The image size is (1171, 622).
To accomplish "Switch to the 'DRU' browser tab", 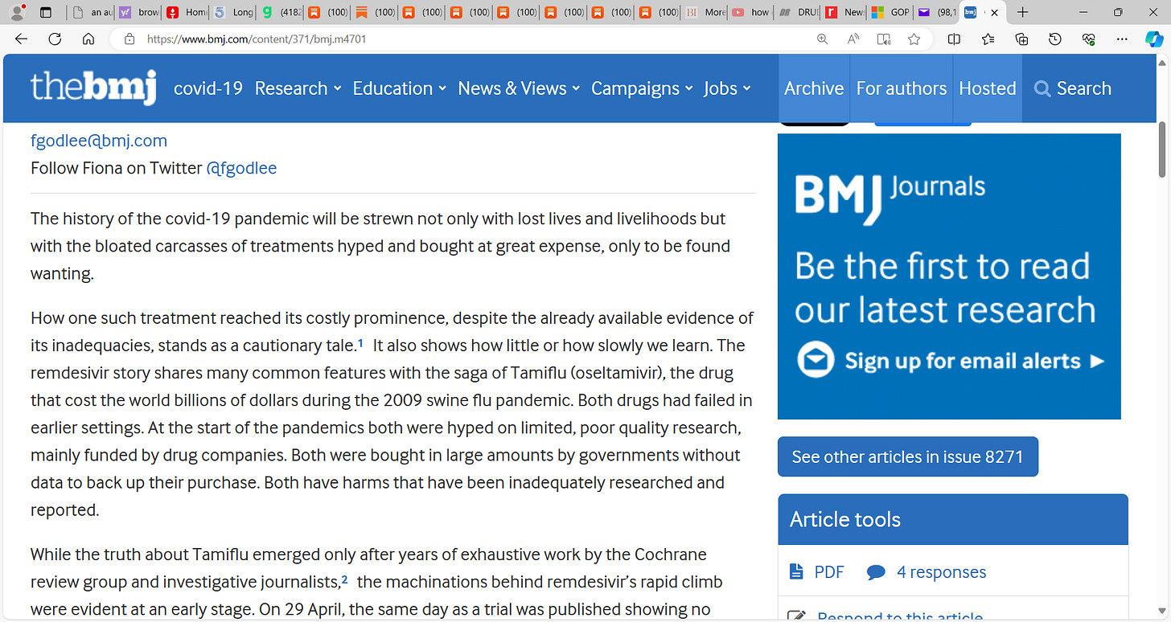I will click(796, 12).
